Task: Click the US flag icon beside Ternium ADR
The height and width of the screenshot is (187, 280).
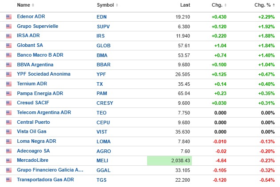Action: (x=9, y=84)
